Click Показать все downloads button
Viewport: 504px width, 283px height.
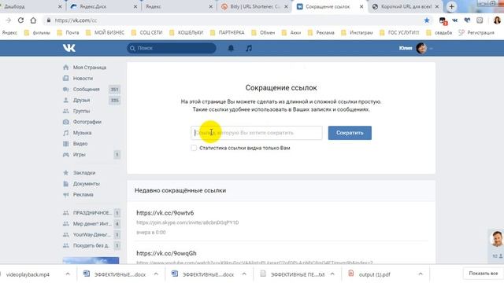(x=483, y=274)
